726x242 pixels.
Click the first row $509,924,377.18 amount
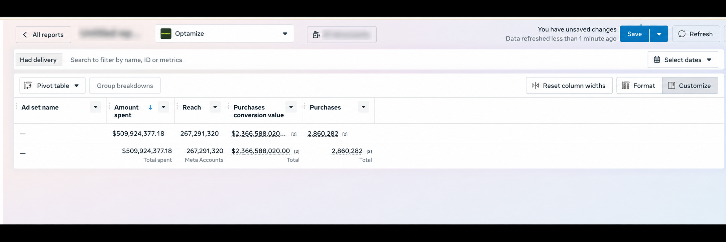138,134
